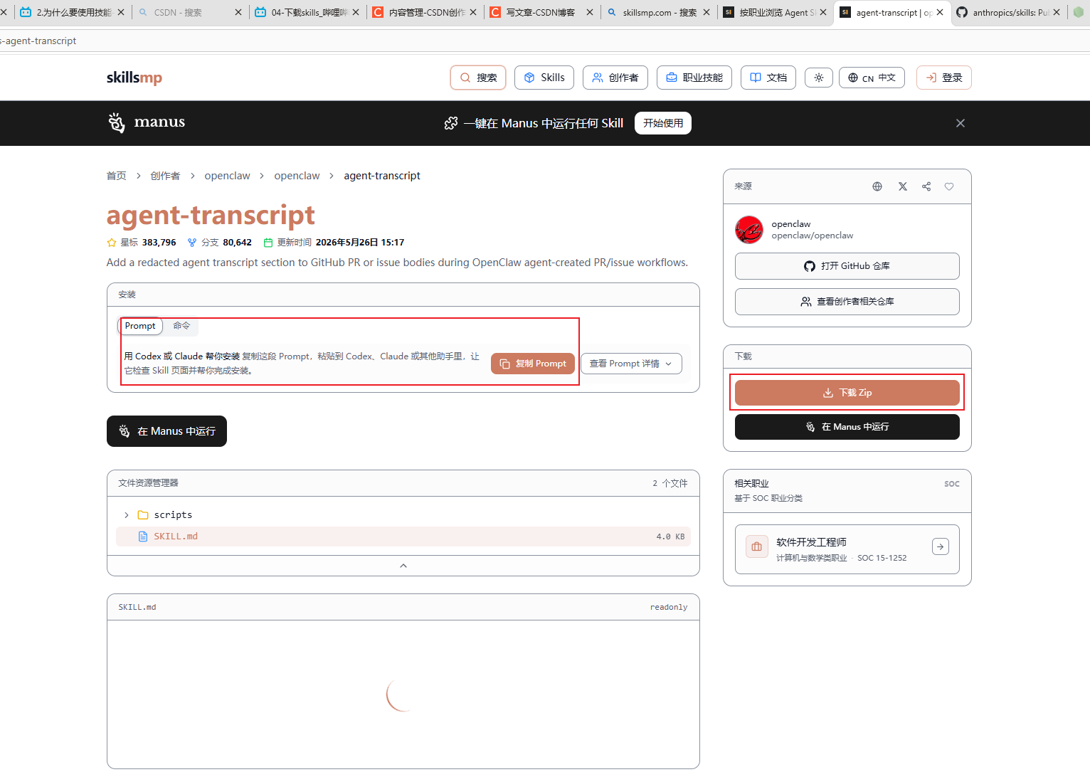Click the openclaw/openclaw repo name

coord(813,236)
